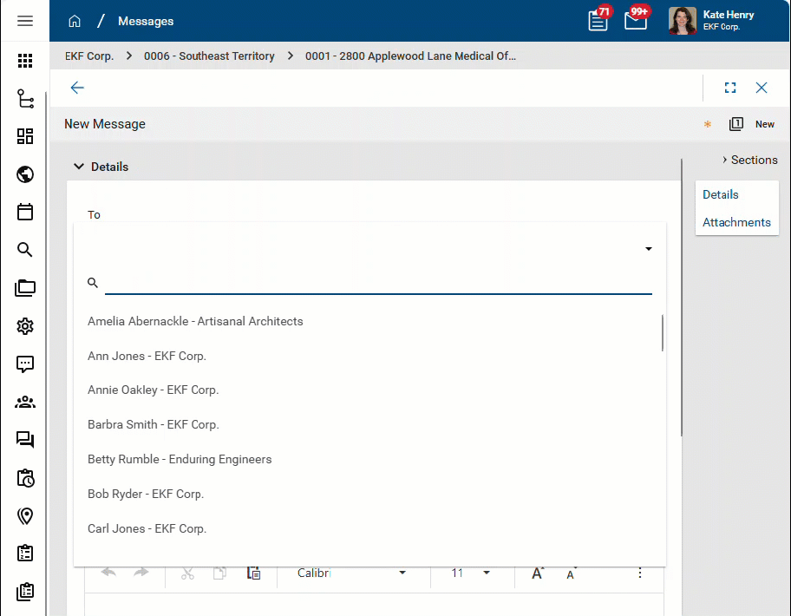Toggle fullscreen view of message form
The height and width of the screenshot is (616, 791).
click(x=730, y=88)
